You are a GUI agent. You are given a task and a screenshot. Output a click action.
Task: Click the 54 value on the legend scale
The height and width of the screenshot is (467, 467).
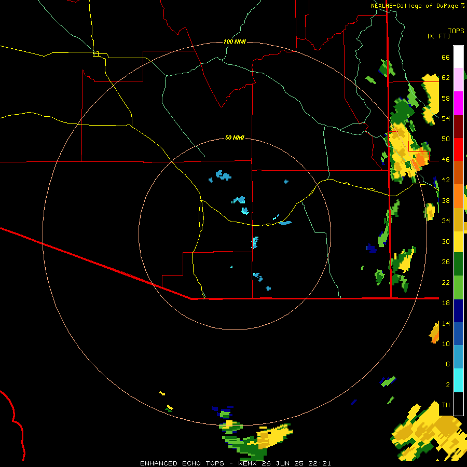tap(446, 118)
